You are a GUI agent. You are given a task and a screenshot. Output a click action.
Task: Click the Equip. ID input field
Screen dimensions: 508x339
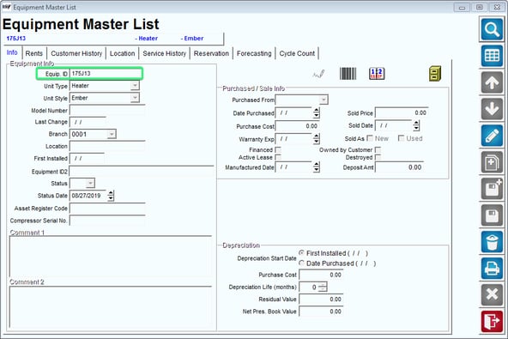tap(106, 74)
